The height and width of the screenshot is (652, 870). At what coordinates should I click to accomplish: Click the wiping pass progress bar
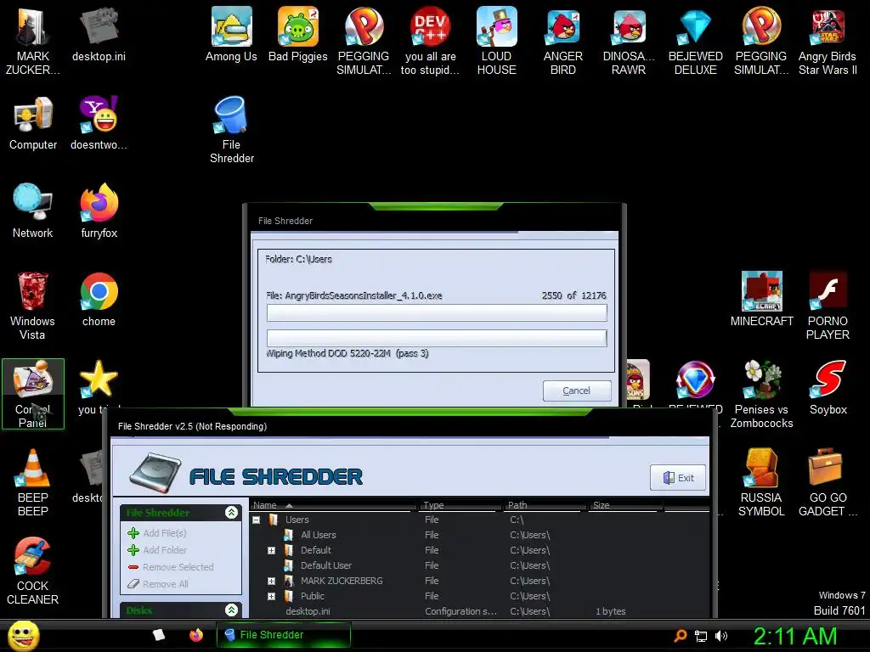pyautogui.click(x=437, y=338)
